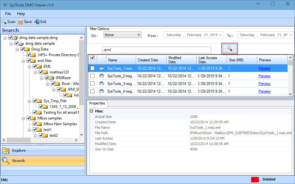This screenshot has height=184, width=295.
Task: Open the File menu
Action: [8, 14]
